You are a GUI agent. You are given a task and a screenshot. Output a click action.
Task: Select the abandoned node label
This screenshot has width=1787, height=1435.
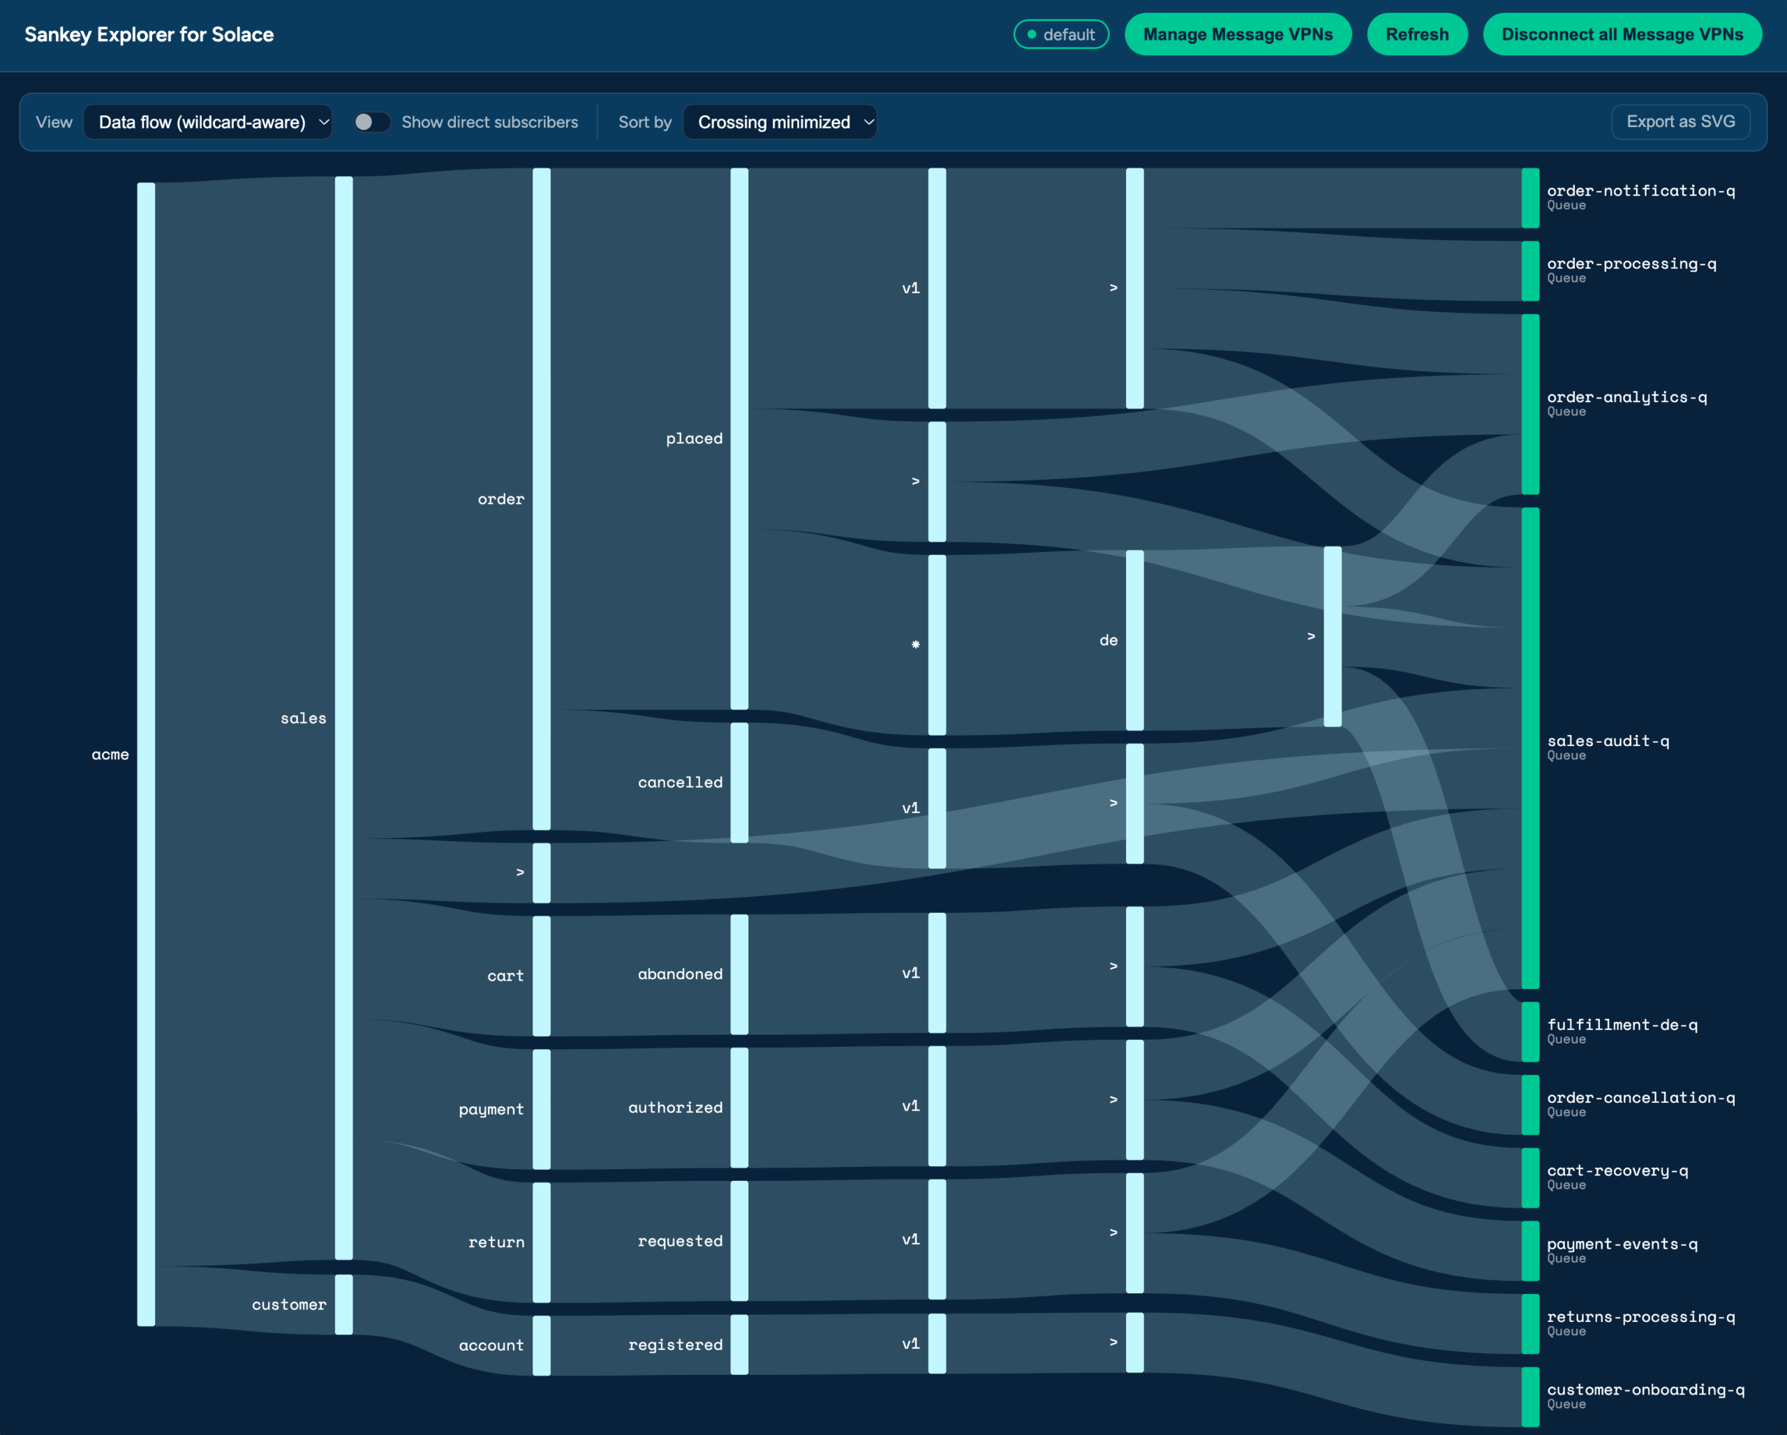(x=680, y=974)
